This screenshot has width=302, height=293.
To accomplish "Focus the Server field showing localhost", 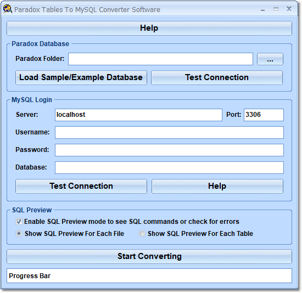I will pyautogui.click(x=138, y=115).
